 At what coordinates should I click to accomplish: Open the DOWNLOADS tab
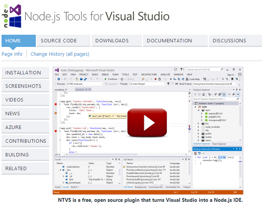(x=117, y=41)
